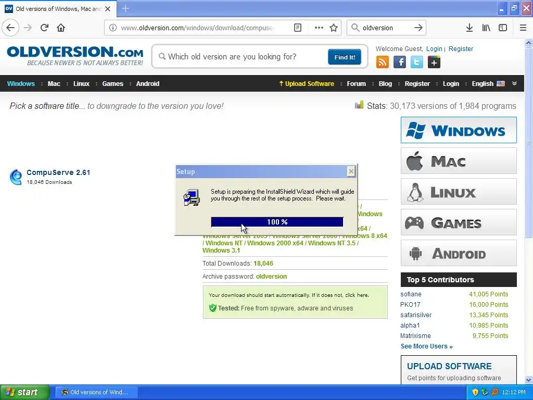Close the Old versions of Windows tab
The height and width of the screenshot is (400, 533).
(108, 9)
